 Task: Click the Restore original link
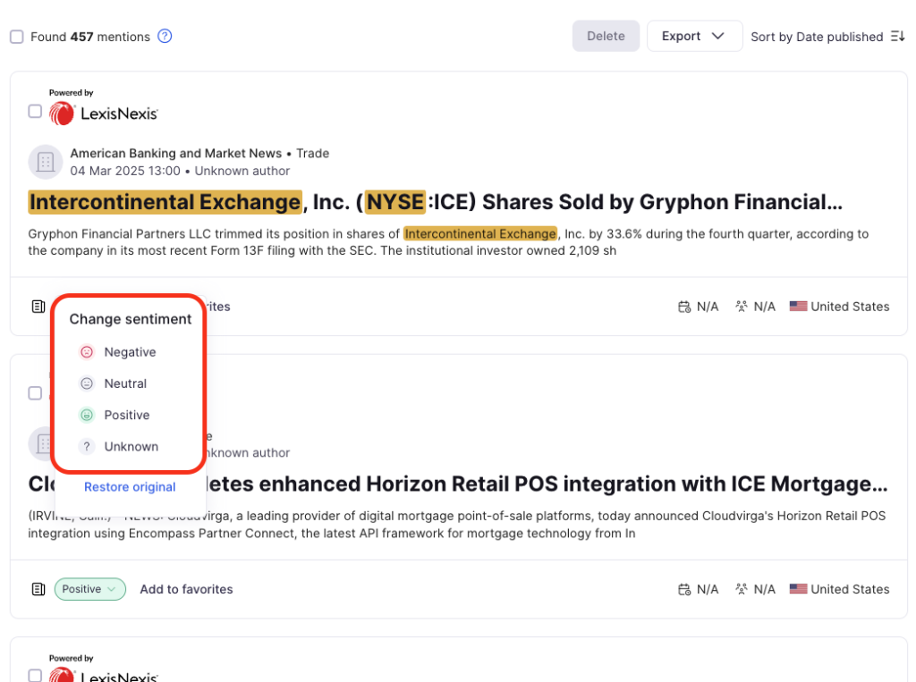130,487
